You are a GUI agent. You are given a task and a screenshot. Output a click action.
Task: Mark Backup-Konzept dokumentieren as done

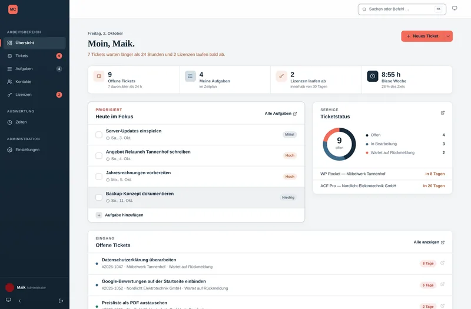(99, 197)
